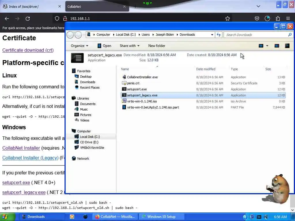Sort files by Date modified column

[x=206, y=69]
